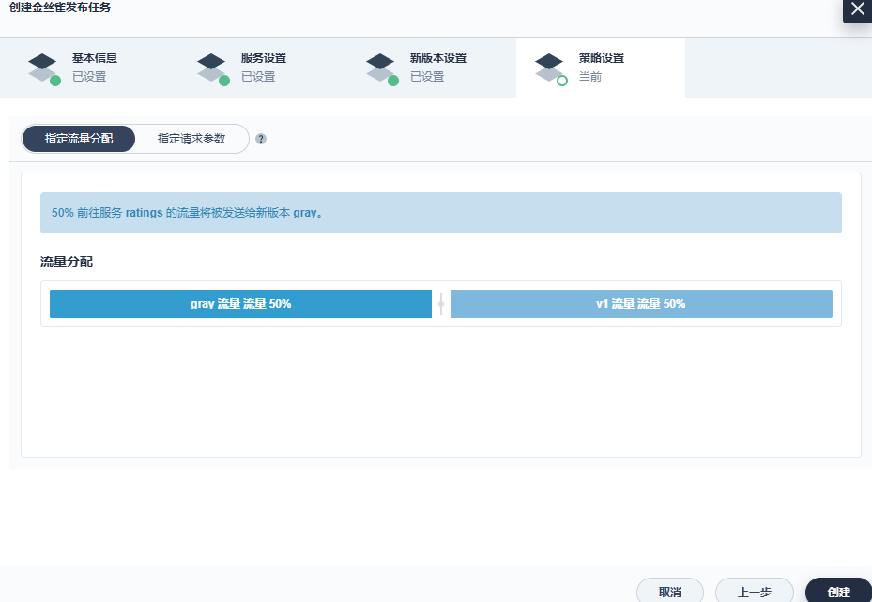Select the 指定流量分配 mode toggle
The height and width of the screenshot is (602, 872).
coord(79,139)
